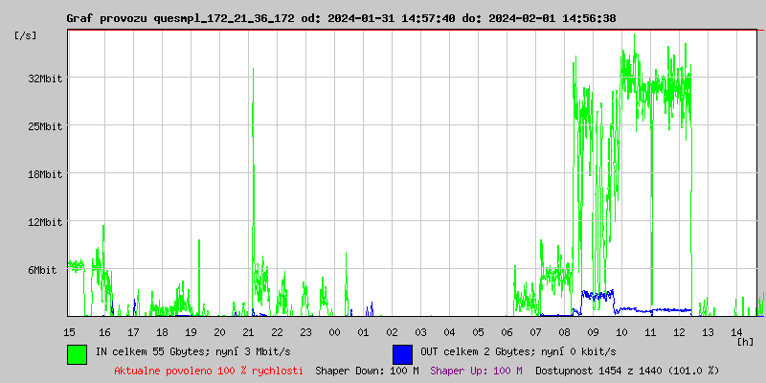Screen dimensions: 766x383
Task: Click the hour 15 marker at the axis start
Action: pos(69,331)
